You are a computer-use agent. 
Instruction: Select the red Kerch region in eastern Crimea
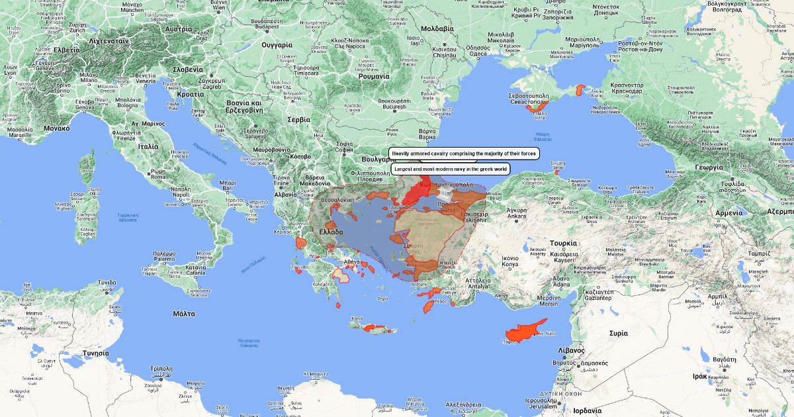point(580,91)
